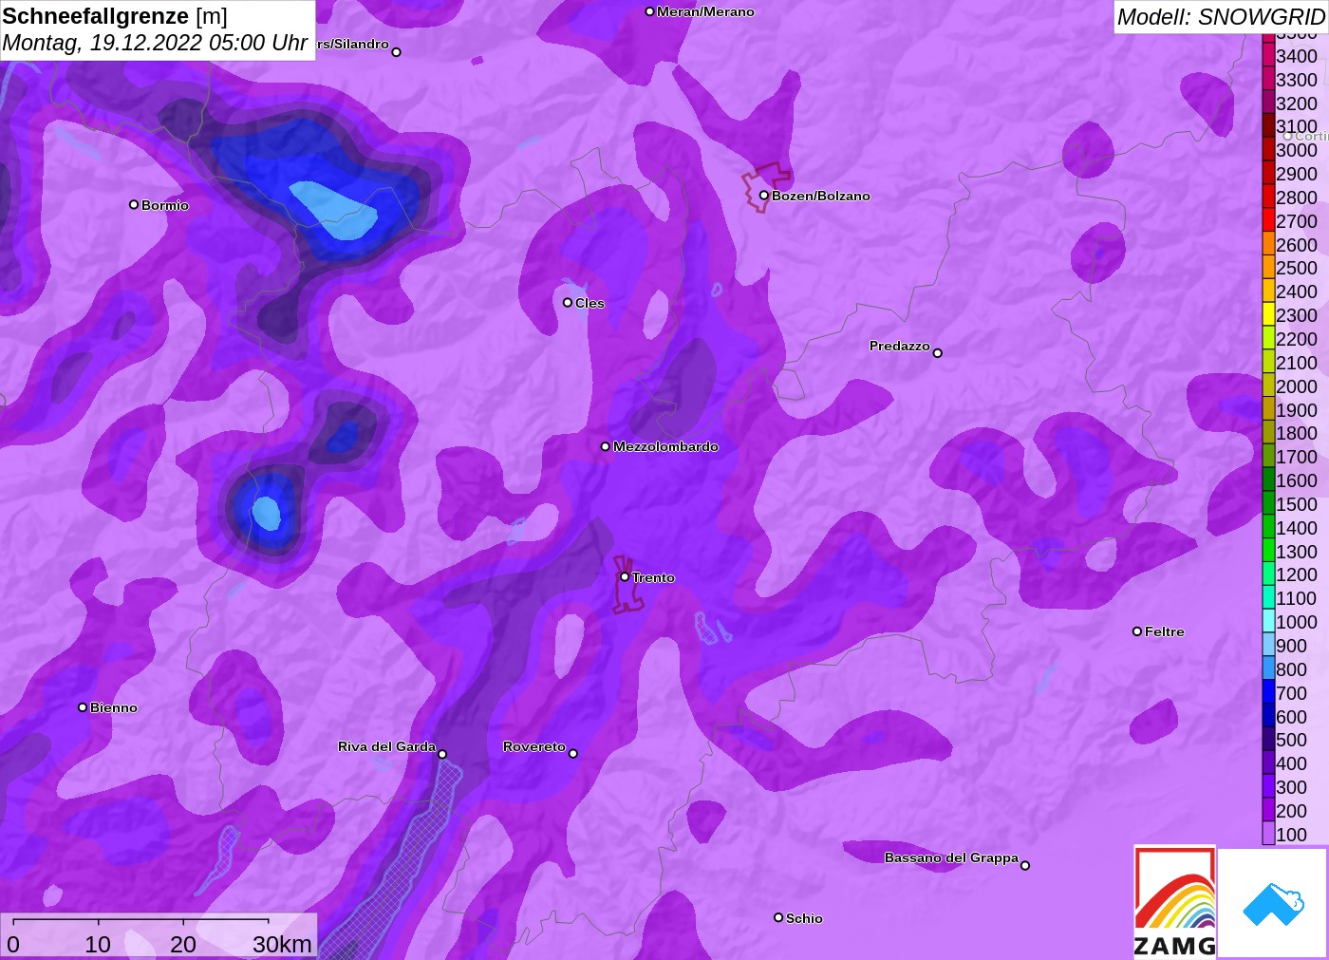Click the Schio location dot

(778, 917)
